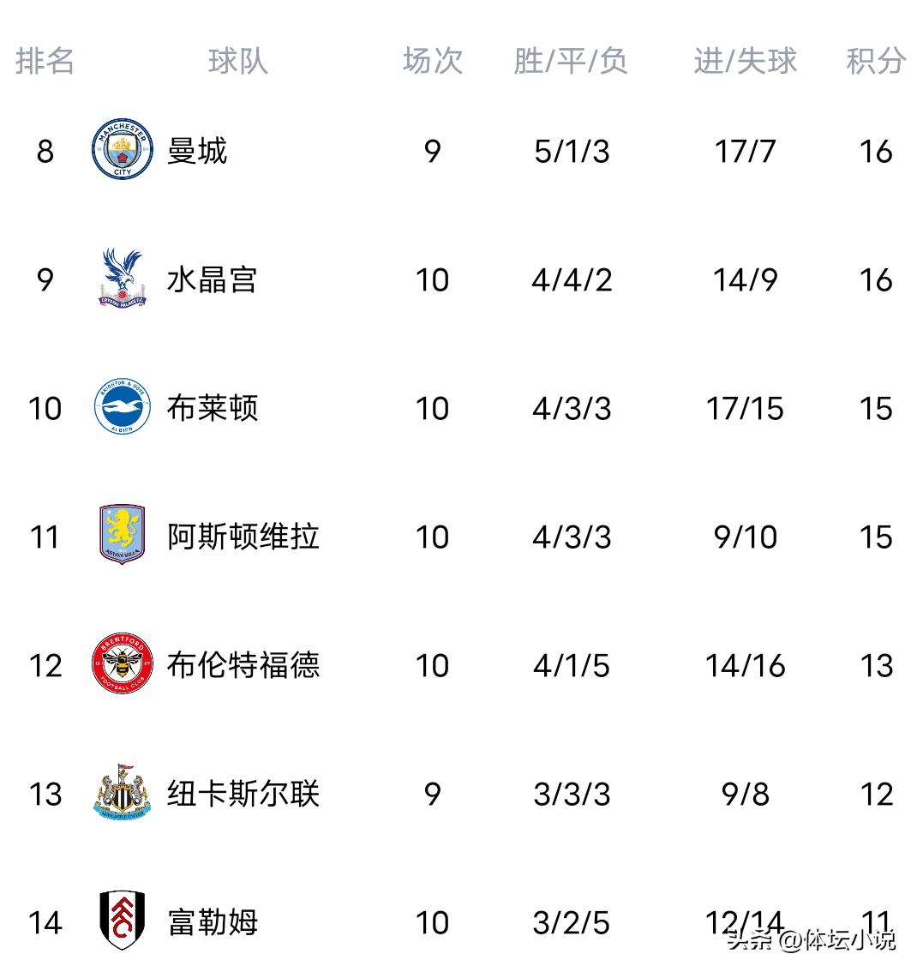Open the 水晶宫 team link
Image resolution: width=917 pixels, height=972 pixels.
pyautogui.click(x=212, y=279)
